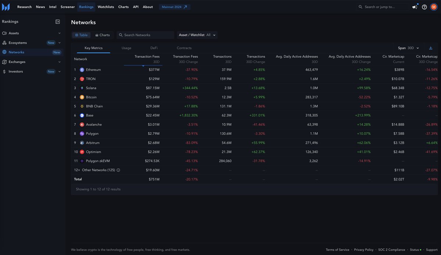Open API in the top navigation
The width and height of the screenshot is (441, 255).
136,7
